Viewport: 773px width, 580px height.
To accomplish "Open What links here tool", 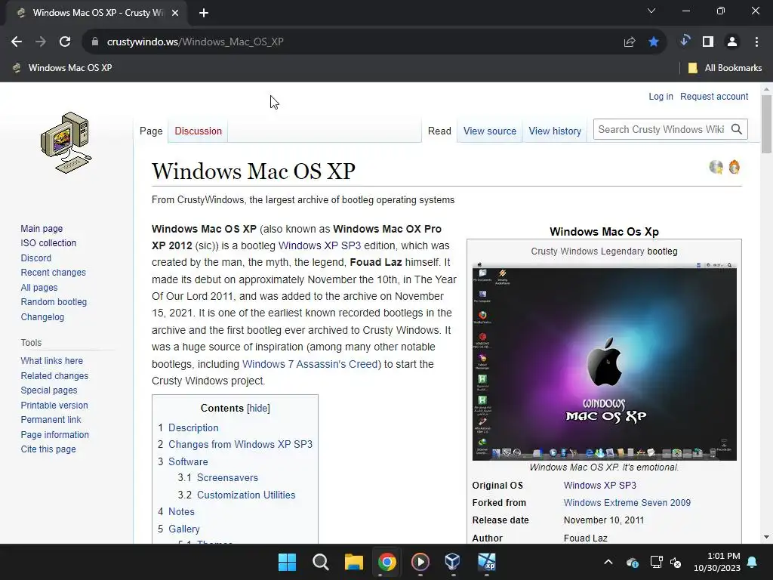I will pyautogui.click(x=52, y=360).
